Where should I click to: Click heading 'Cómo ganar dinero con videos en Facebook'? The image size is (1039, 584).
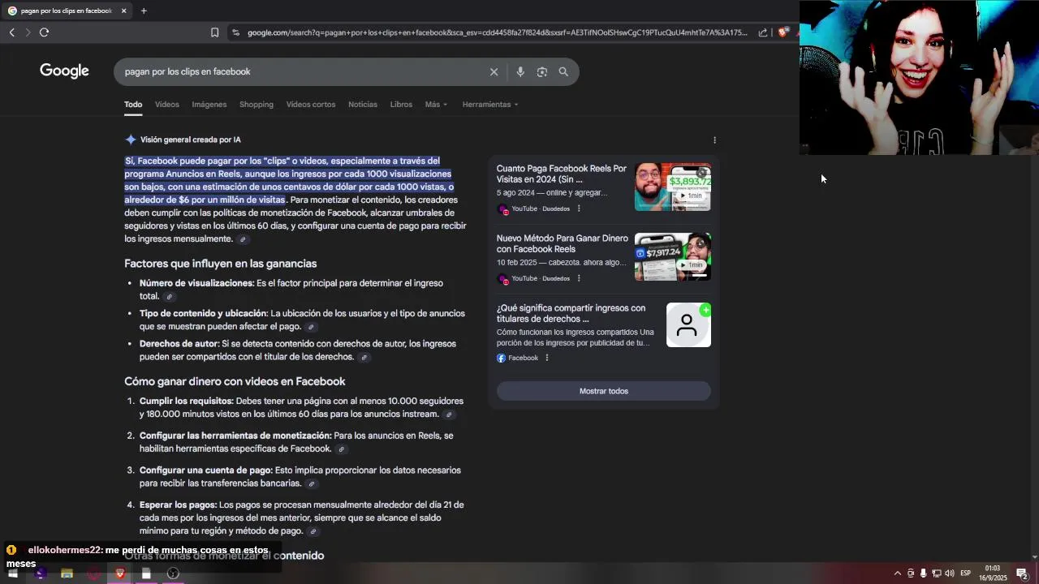(x=235, y=381)
